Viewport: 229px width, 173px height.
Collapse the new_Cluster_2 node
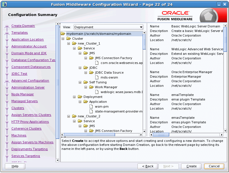(x=69, y=116)
